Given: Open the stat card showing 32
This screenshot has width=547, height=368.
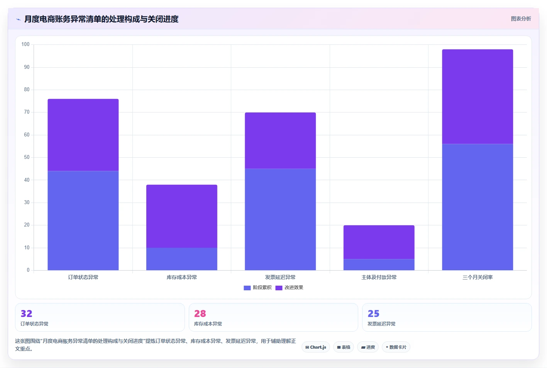Looking at the screenshot, I should (x=100, y=317).
